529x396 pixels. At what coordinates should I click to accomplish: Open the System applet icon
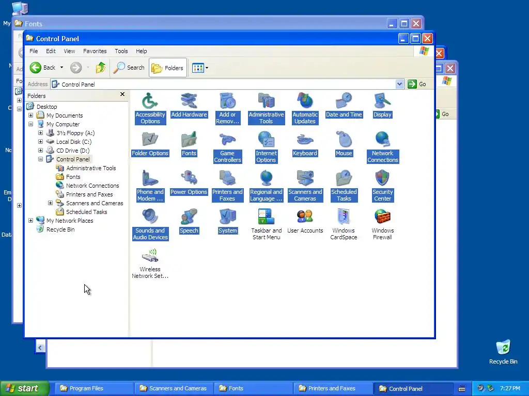pos(228,221)
